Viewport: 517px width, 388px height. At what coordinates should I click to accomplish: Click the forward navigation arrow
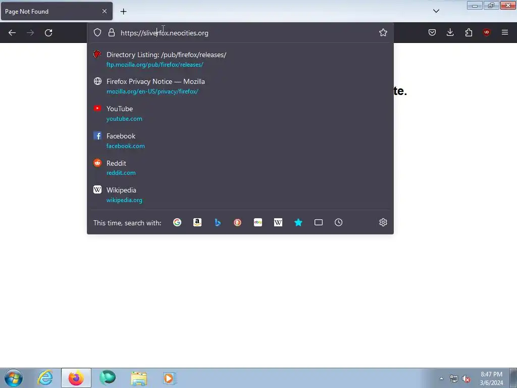click(30, 33)
